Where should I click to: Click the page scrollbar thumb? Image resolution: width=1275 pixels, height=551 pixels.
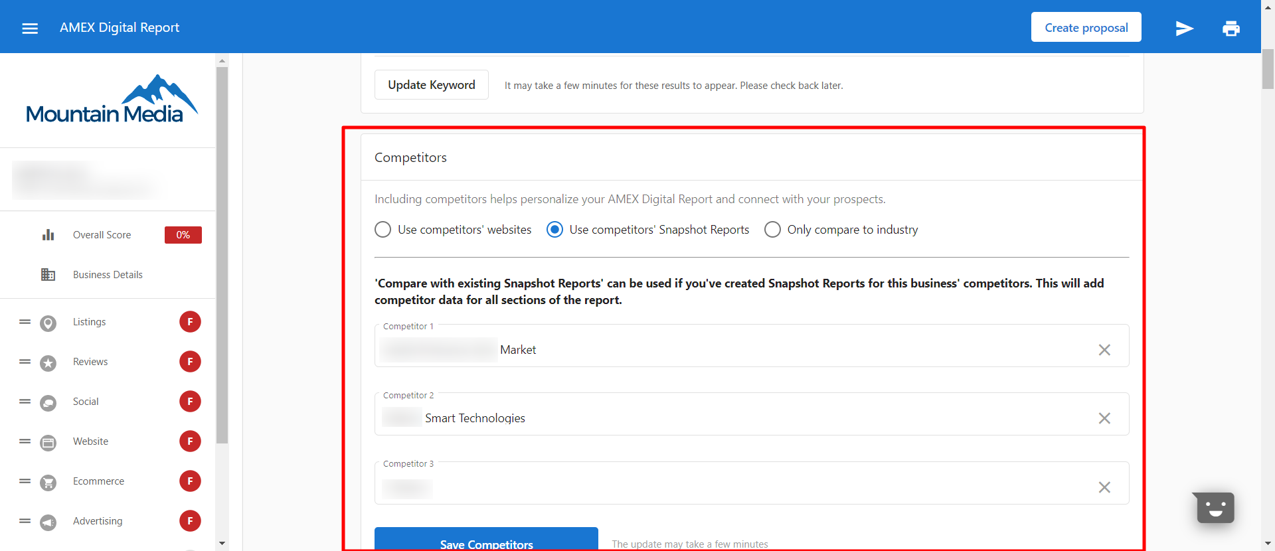[x=1268, y=69]
